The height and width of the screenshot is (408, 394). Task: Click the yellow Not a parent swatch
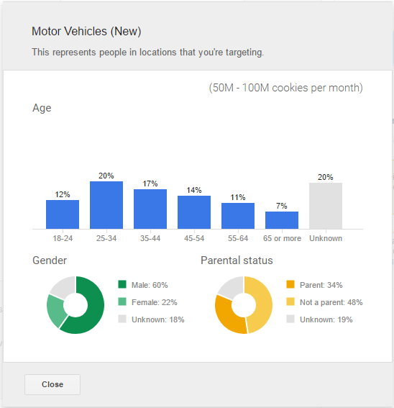pyautogui.click(x=290, y=302)
